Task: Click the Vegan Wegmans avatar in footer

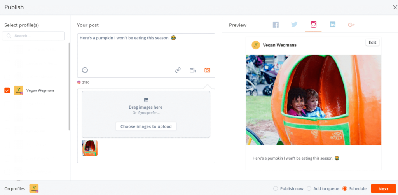Action: click(x=34, y=189)
